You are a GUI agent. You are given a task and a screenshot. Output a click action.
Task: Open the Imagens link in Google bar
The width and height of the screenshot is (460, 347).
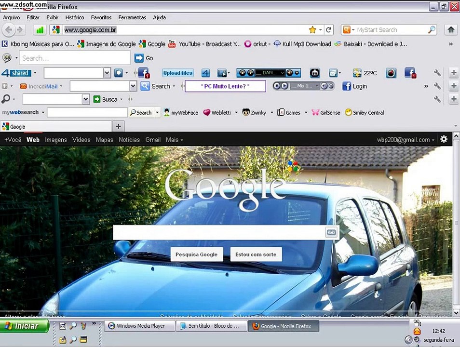point(56,140)
